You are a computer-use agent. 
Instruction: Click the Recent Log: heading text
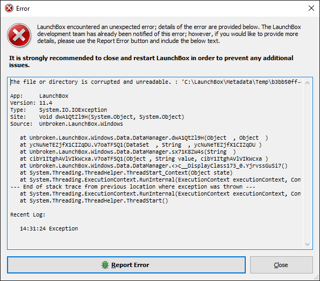tap(28, 214)
